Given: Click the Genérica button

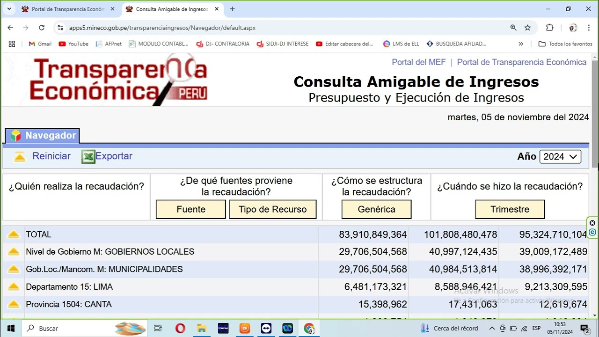Looking at the screenshot, I should coord(377,209).
